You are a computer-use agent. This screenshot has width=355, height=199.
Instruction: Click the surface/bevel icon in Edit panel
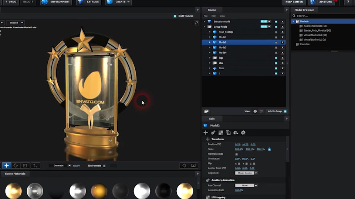236,133
